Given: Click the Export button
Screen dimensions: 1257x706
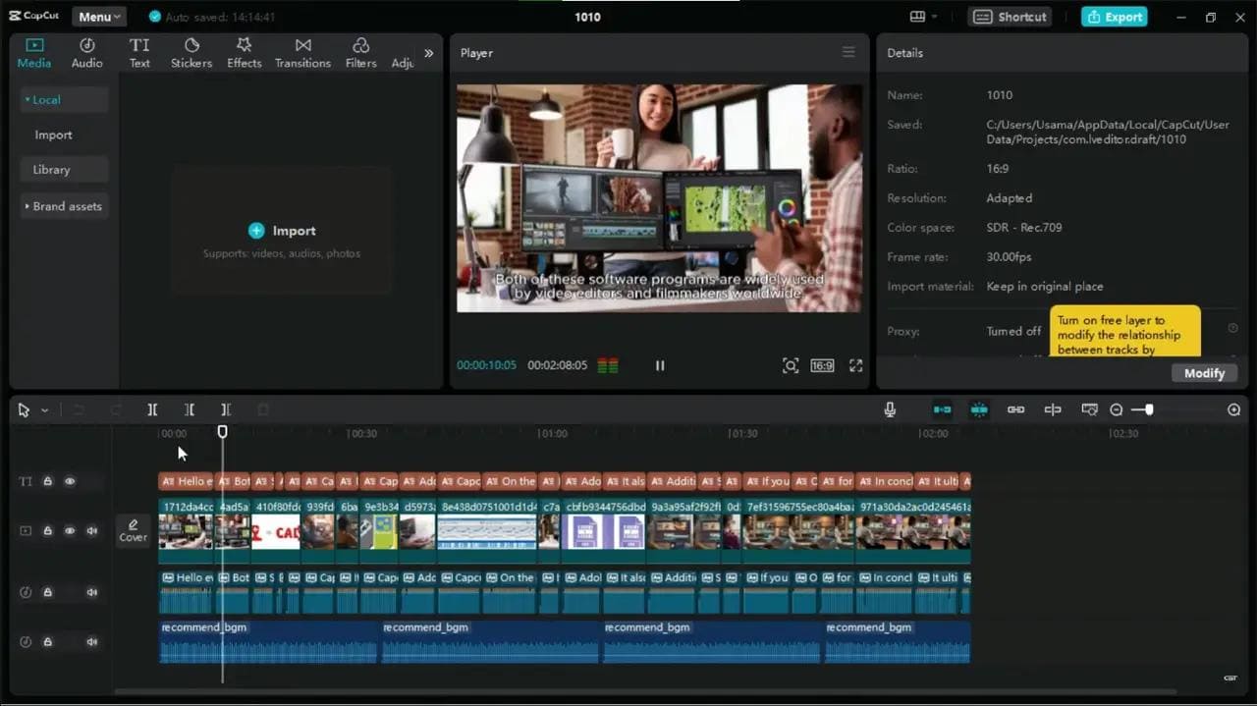Looking at the screenshot, I should [x=1115, y=17].
